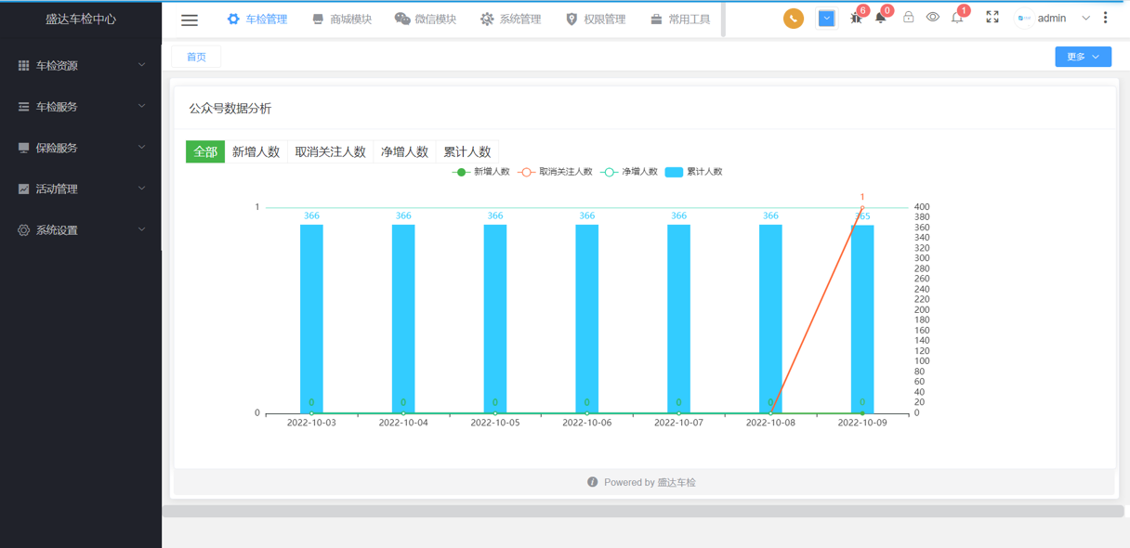Toggle 取消关注人数 series in chart legend
This screenshot has height=548, width=1130.
tap(556, 172)
